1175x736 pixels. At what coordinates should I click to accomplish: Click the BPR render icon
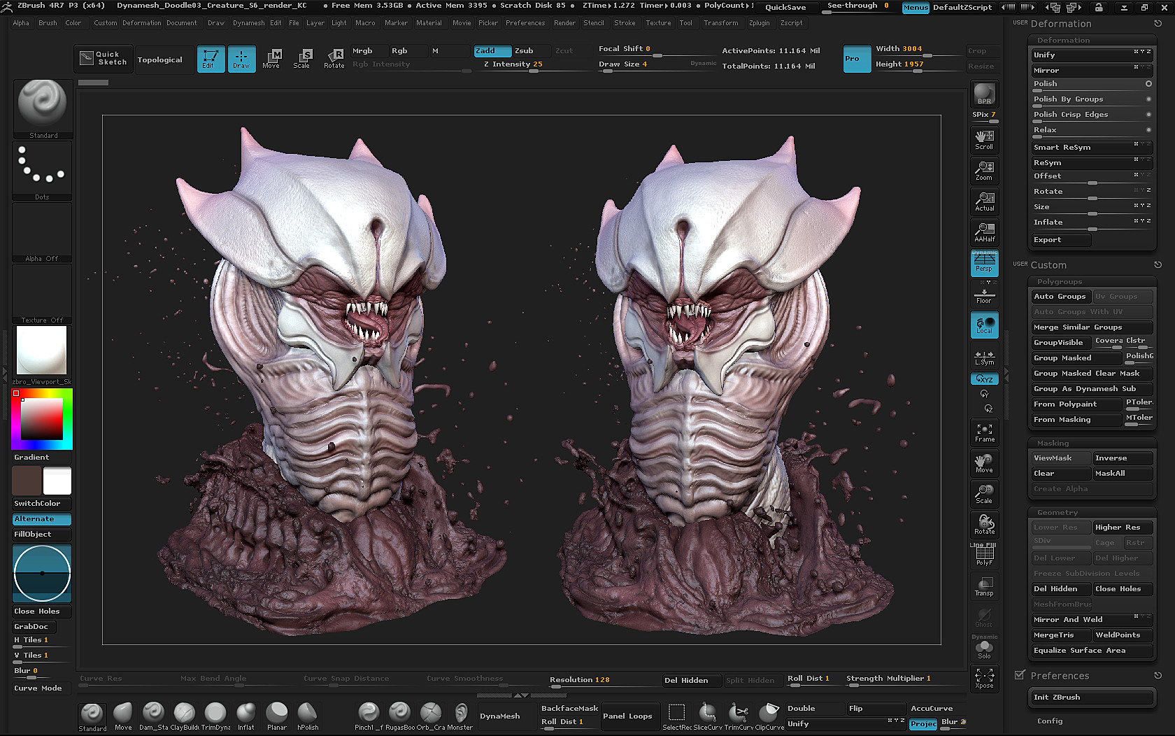tap(984, 94)
